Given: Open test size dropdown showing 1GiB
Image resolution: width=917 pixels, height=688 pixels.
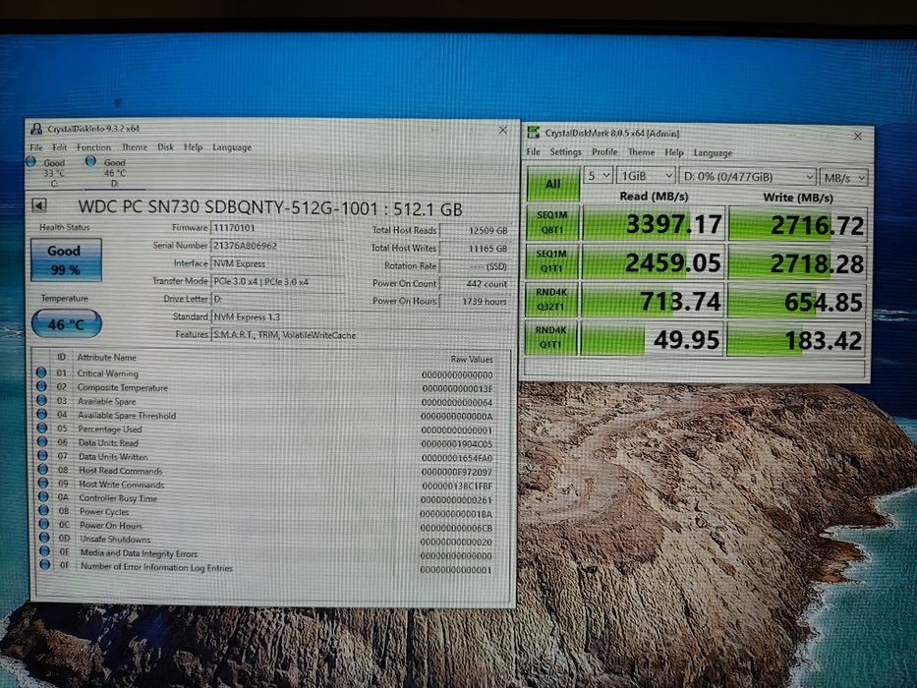Looking at the screenshot, I should point(647,176).
